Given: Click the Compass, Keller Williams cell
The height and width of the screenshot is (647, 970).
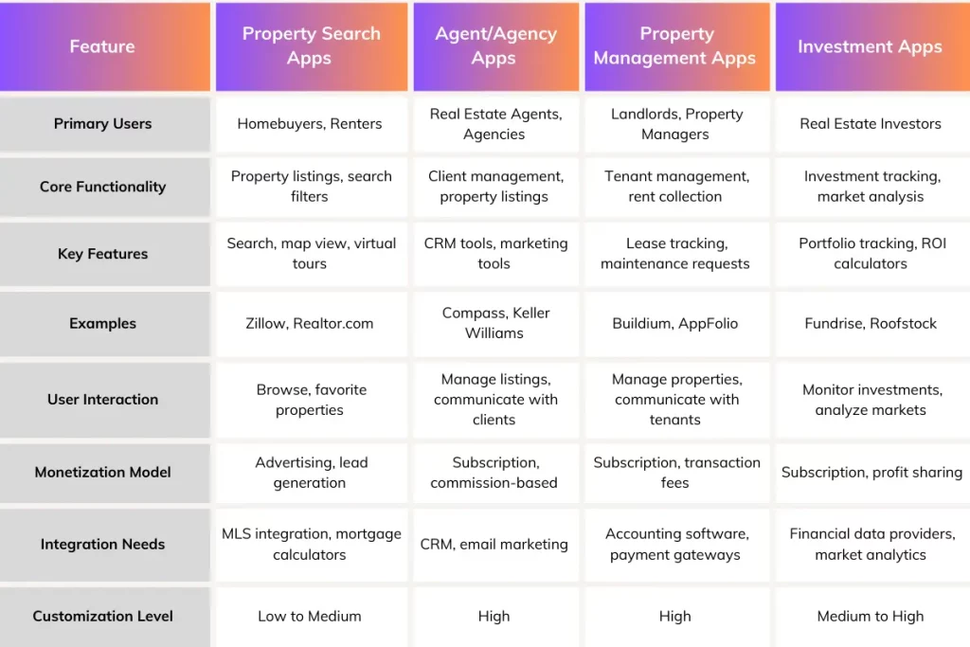Looking at the screenshot, I should pyautogui.click(x=494, y=323).
